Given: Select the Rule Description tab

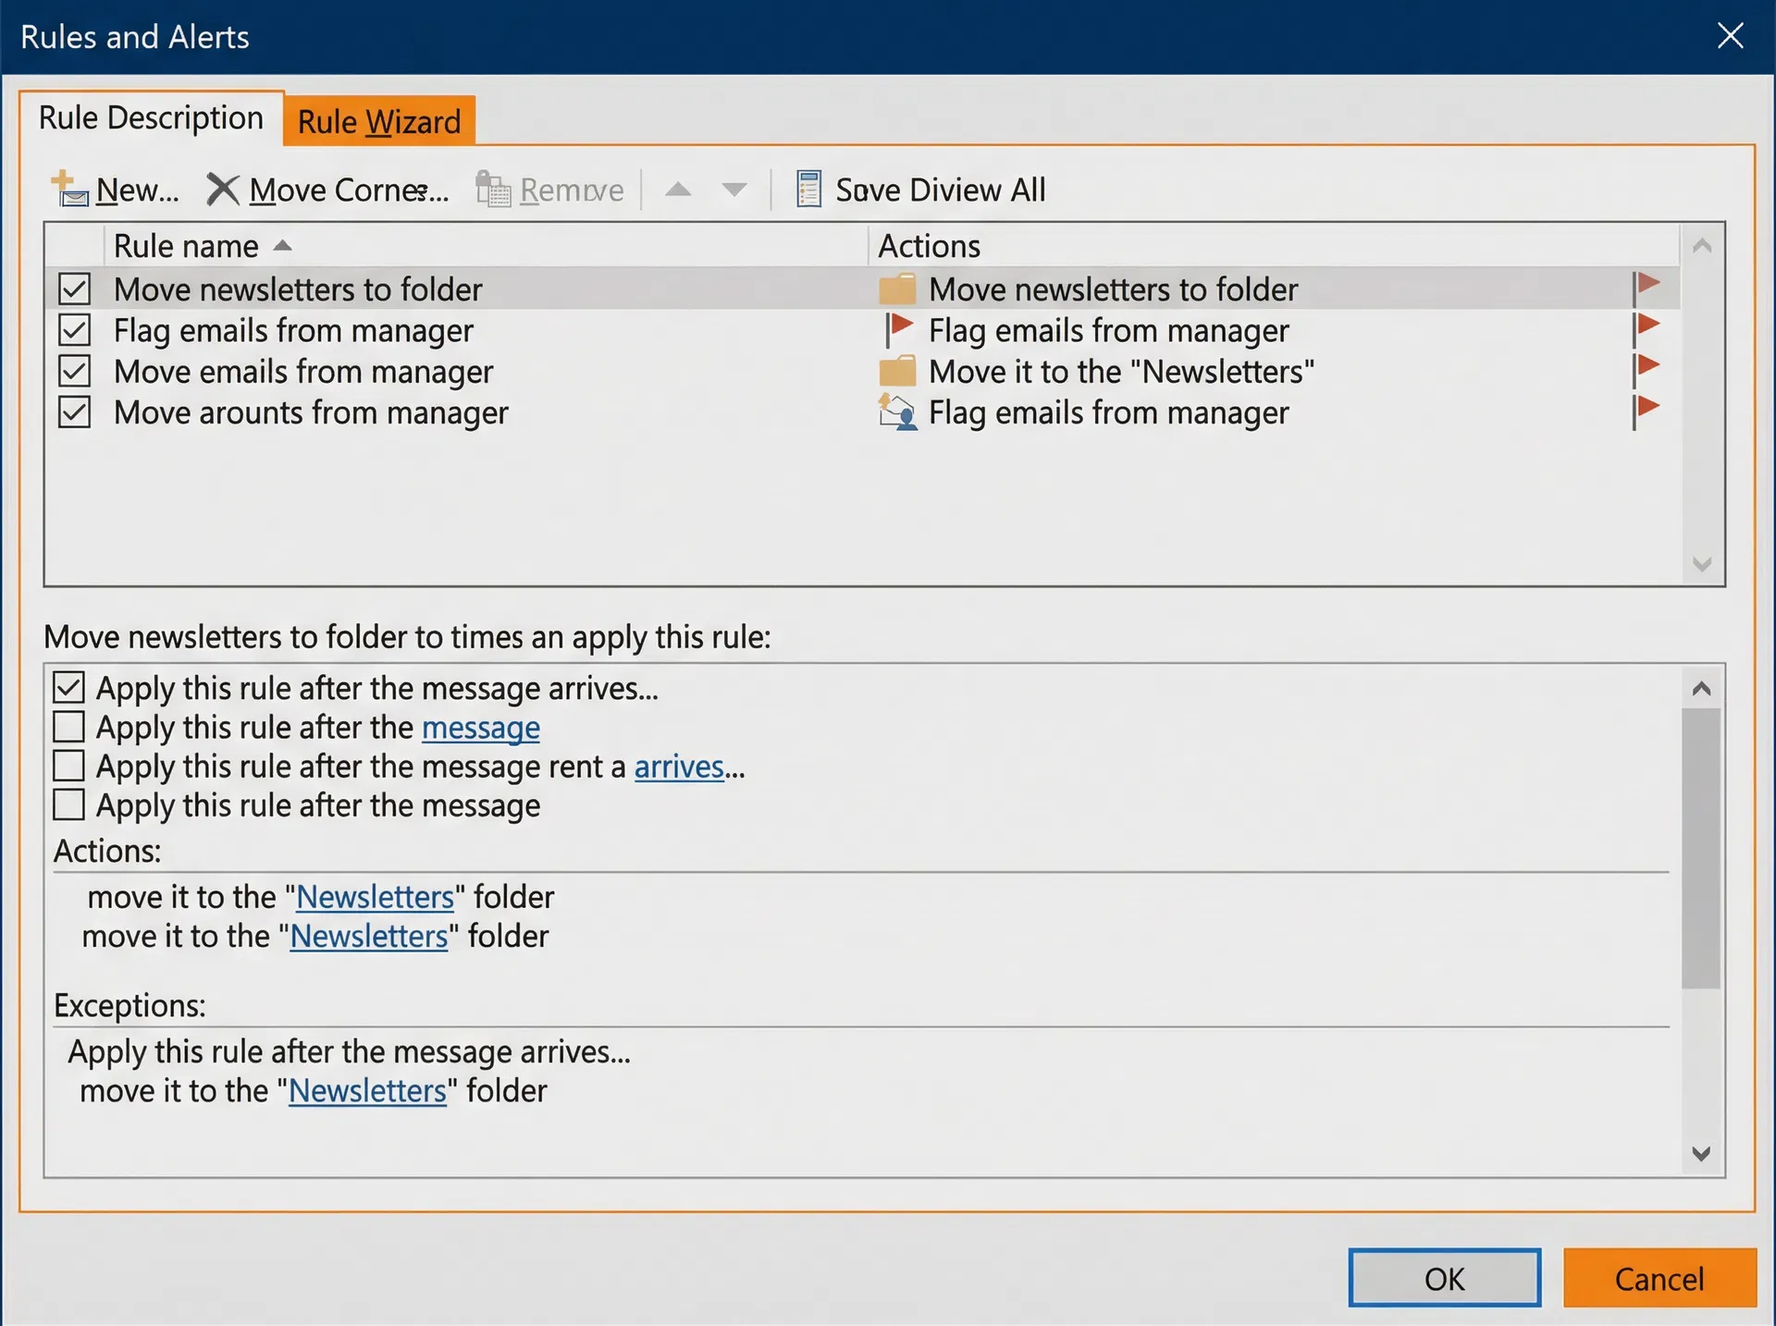Looking at the screenshot, I should pos(151,117).
